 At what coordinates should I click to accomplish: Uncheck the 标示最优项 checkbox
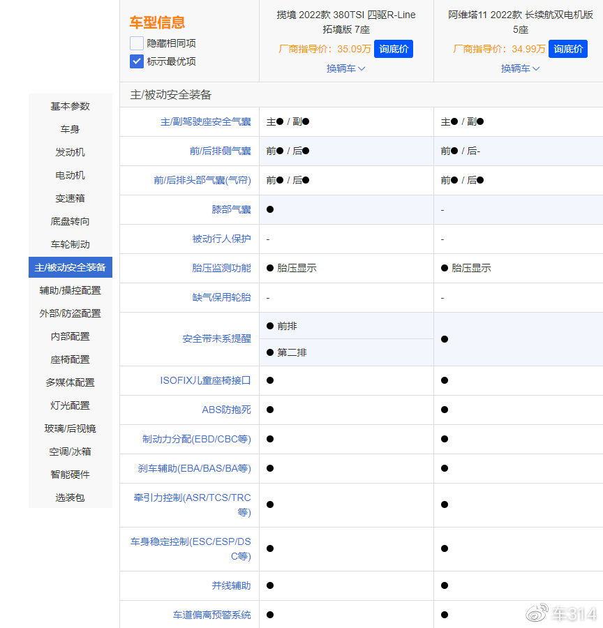(x=137, y=61)
